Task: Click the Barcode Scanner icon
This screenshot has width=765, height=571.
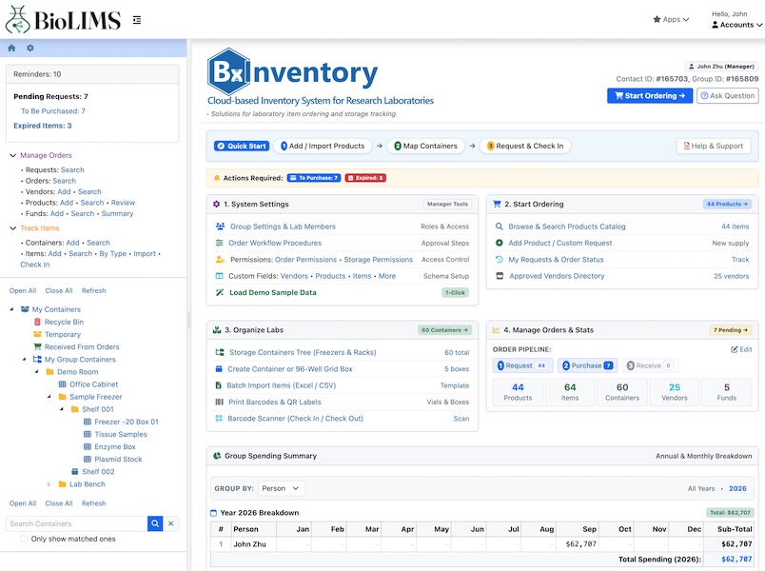Action: point(219,418)
